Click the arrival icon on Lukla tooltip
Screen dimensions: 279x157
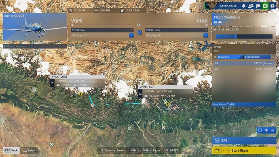click(x=52, y=83)
